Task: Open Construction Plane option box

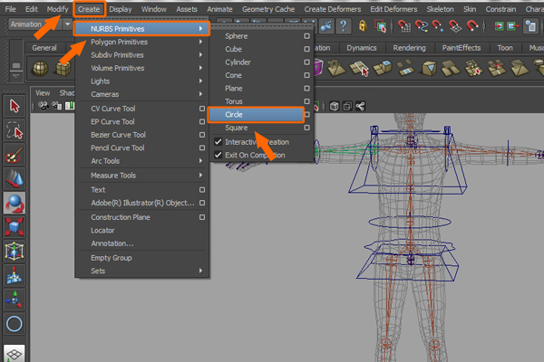Action: click(202, 217)
